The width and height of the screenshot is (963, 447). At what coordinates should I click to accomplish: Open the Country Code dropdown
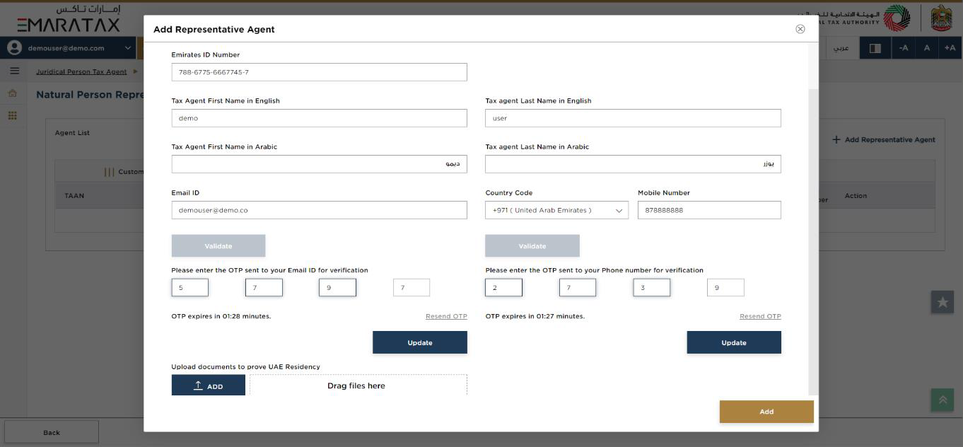[556, 210]
